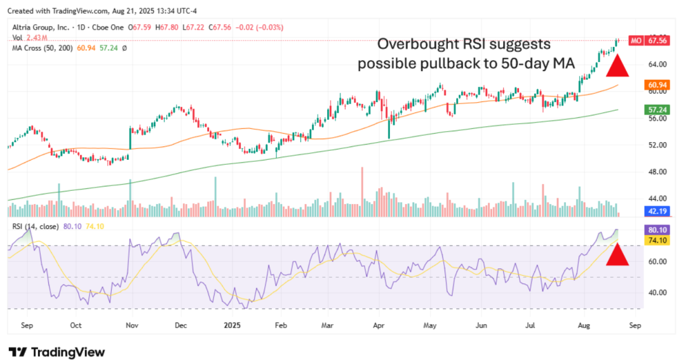Click the 44.00 price axis tick

click(x=657, y=198)
